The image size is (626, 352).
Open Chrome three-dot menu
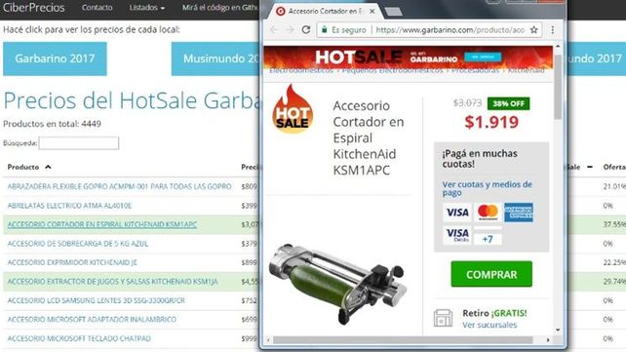[553, 29]
